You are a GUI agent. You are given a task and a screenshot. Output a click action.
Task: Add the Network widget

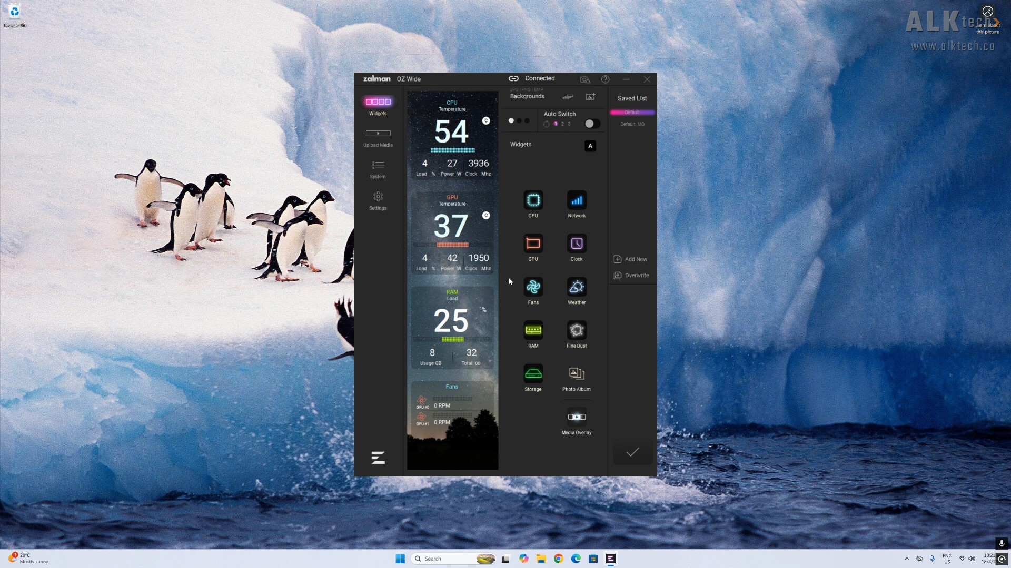[577, 200]
